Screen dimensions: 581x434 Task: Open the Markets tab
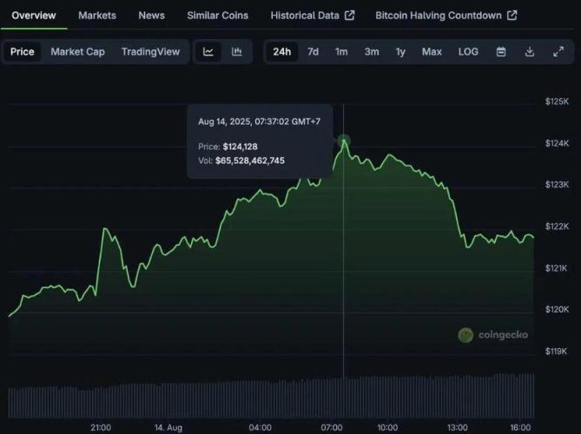pos(96,16)
